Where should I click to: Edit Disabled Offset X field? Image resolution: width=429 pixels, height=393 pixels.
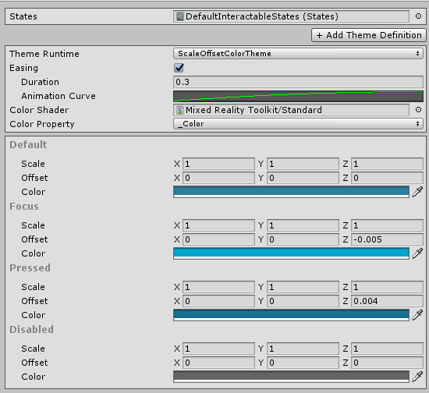pos(218,363)
